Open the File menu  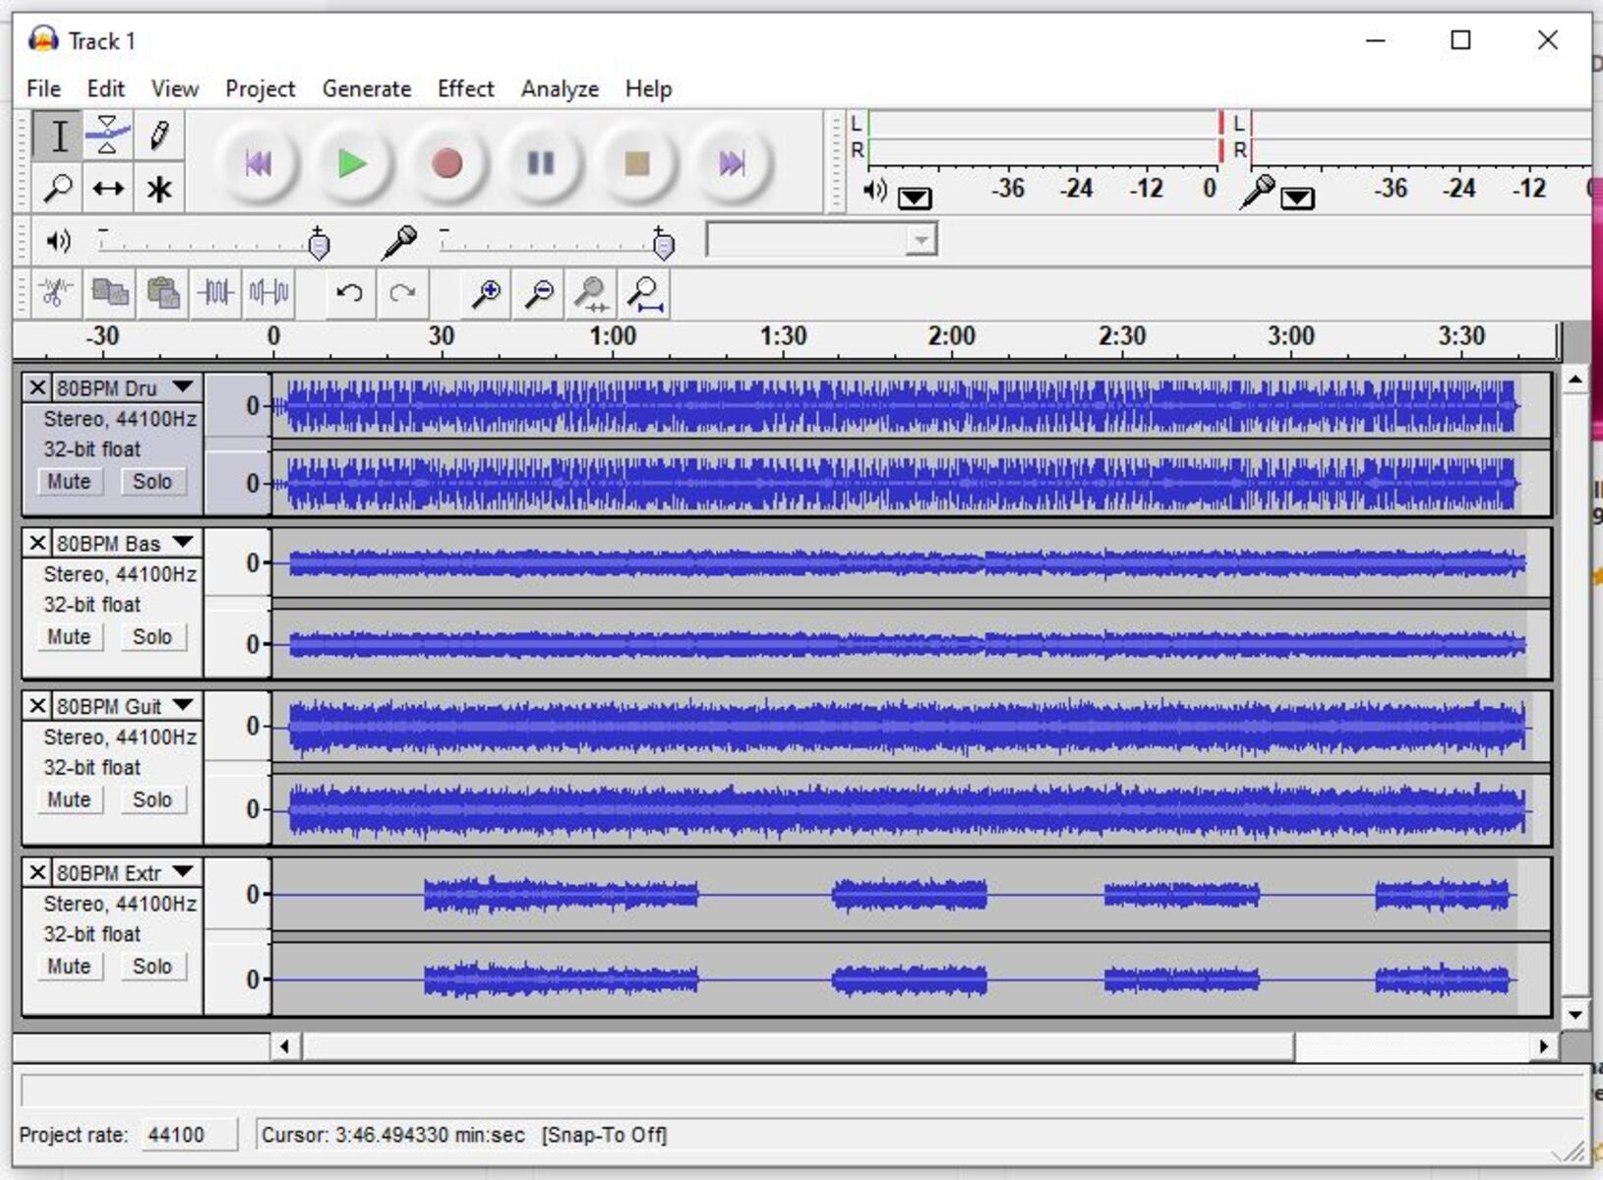click(x=43, y=88)
